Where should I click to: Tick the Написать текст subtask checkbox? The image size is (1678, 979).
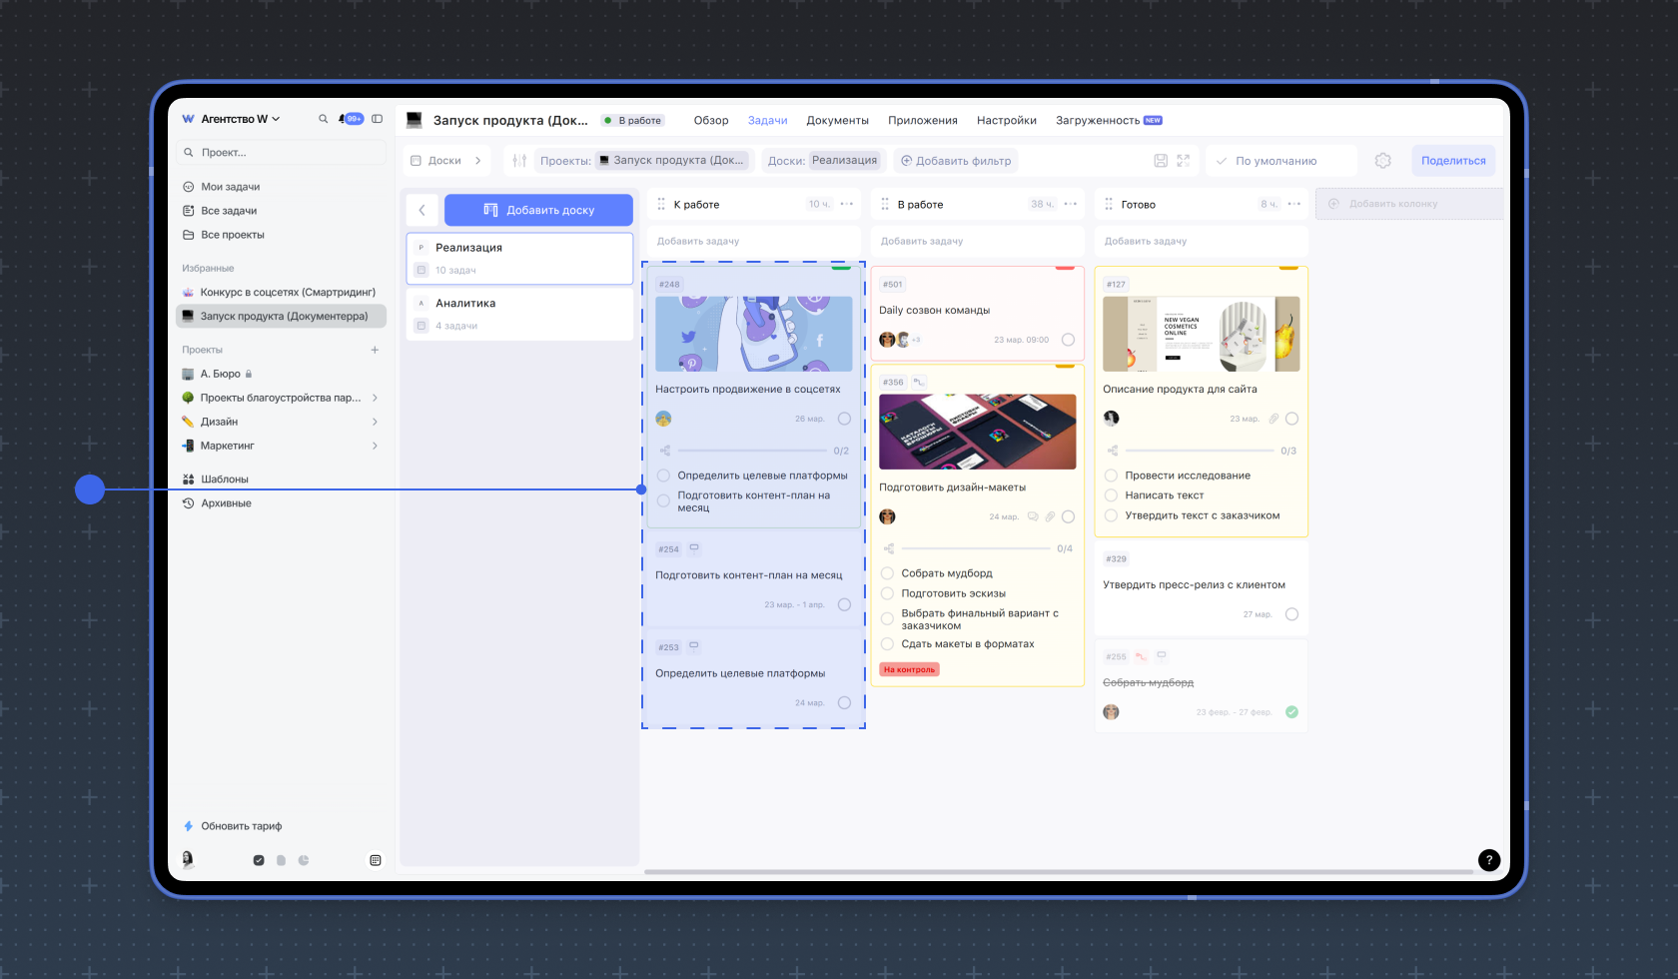[x=1111, y=495]
